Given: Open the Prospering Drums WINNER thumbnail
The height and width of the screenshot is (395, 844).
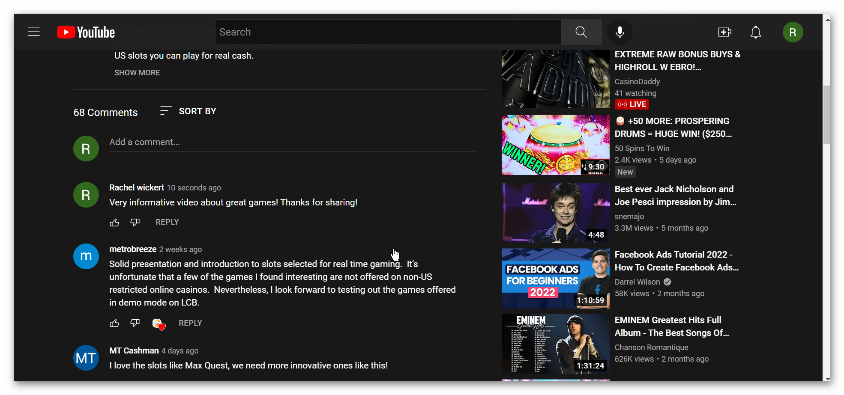Looking at the screenshot, I should (x=556, y=145).
